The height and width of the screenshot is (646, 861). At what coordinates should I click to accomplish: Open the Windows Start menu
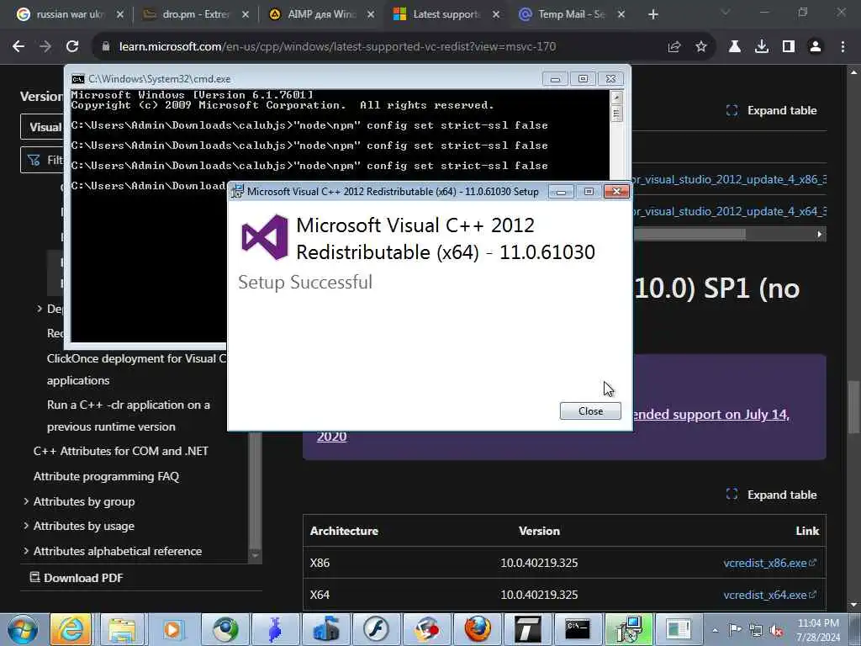22,629
